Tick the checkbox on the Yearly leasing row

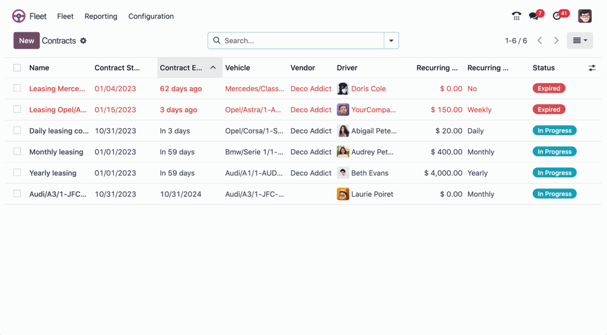pyautogui.click(x=17, y=173)
